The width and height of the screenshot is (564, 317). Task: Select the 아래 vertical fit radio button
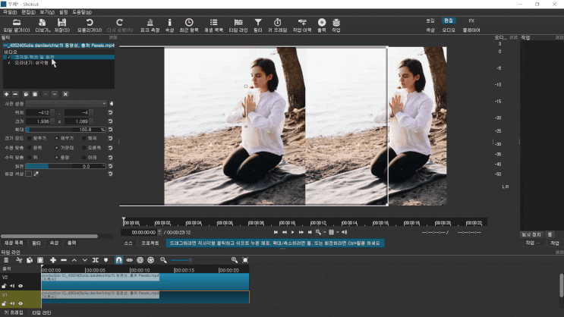pyautogui.click(x=83, y=158)
